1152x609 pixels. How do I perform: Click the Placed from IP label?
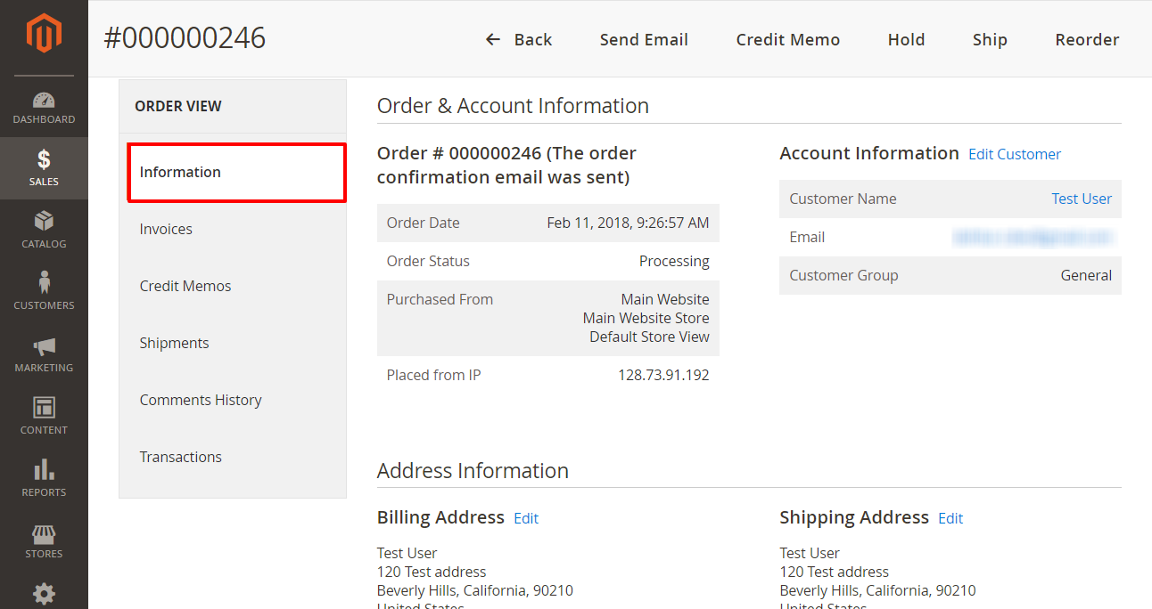tap(433, 376)
